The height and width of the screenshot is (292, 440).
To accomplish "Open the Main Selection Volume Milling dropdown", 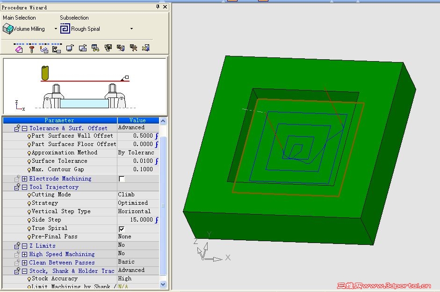I will tap(56, 29).
